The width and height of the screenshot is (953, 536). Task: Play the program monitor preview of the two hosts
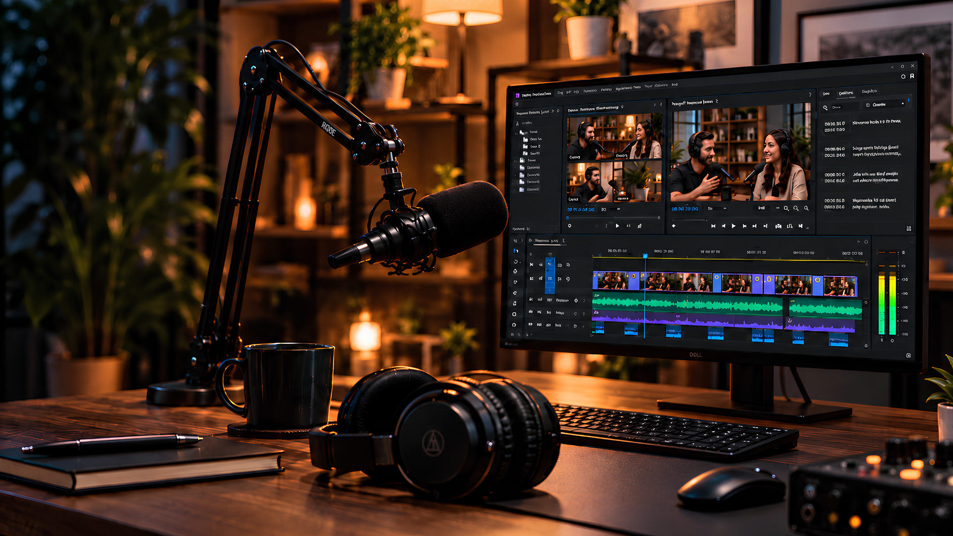click(x=734, y=226)
